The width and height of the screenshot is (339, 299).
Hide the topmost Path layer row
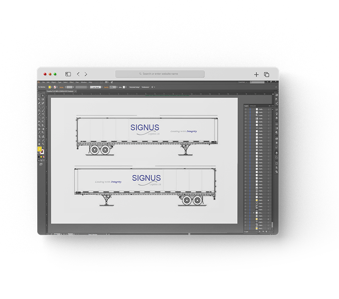(x=245, y=109)
